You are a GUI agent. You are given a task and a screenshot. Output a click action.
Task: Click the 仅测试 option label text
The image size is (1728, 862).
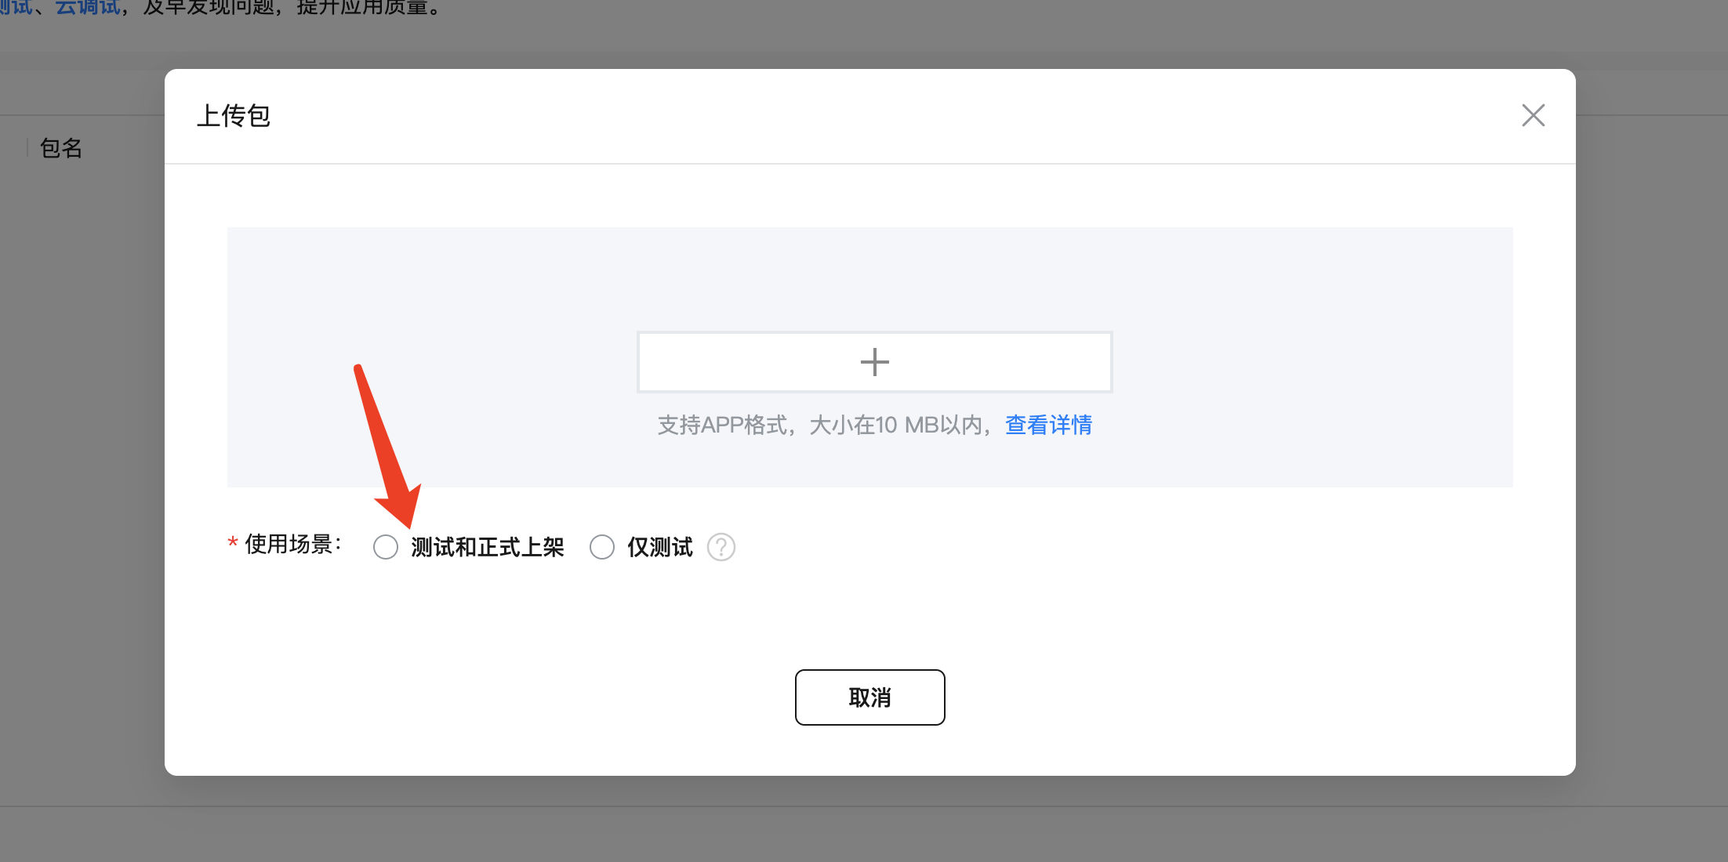click(x=659, y=547)
